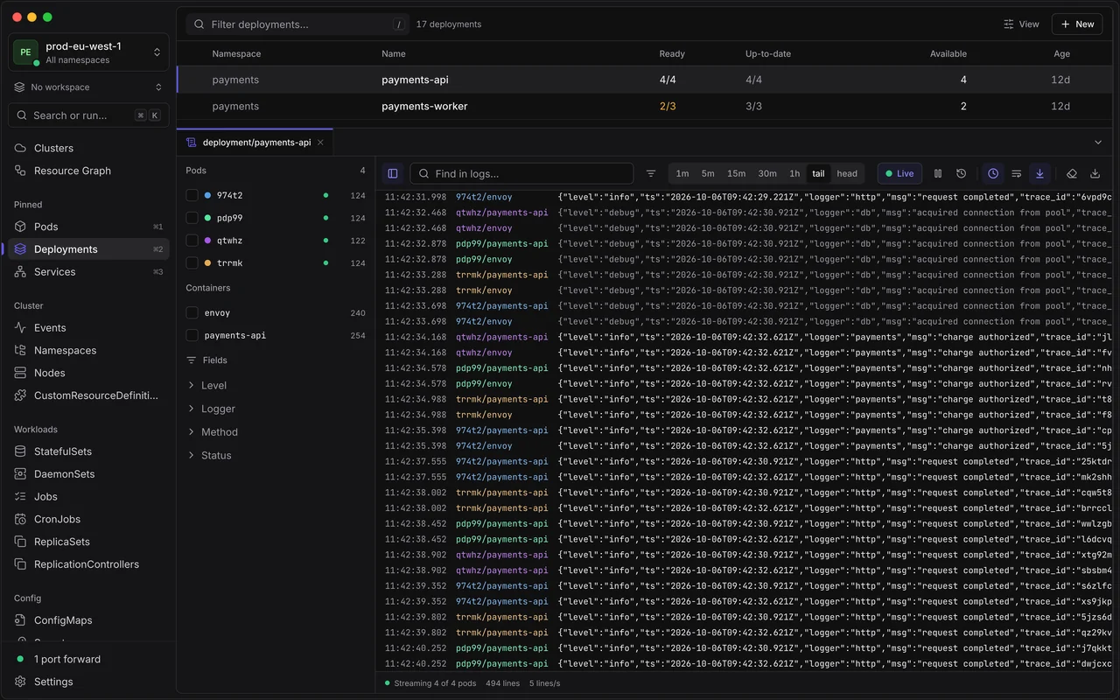Open the log history icon
1120x700 pixels.
click(x=961, y=173)
